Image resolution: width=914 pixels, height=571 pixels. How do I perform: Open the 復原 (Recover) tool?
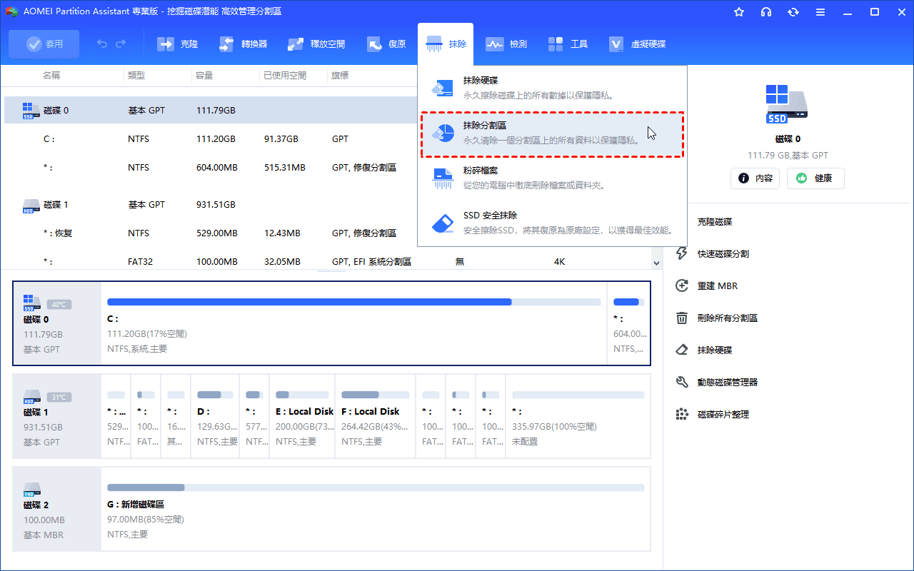386,44
